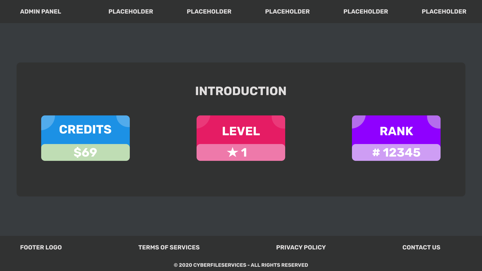Open the Terms of Services link
The height and width of the screenshot is (271, 482).
(x=169, y=247)
